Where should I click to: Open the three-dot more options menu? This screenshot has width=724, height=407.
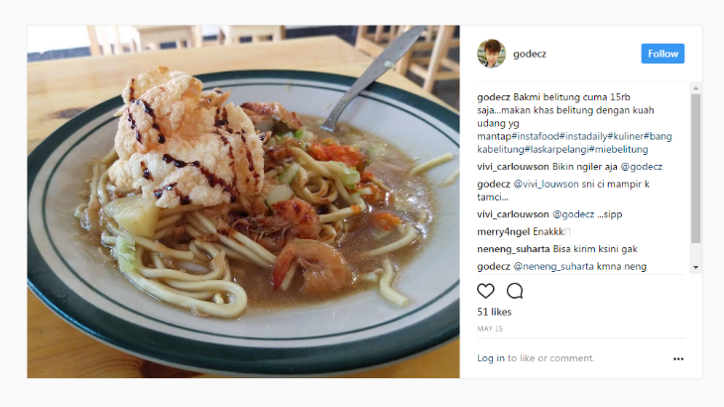tap(677, 359)
